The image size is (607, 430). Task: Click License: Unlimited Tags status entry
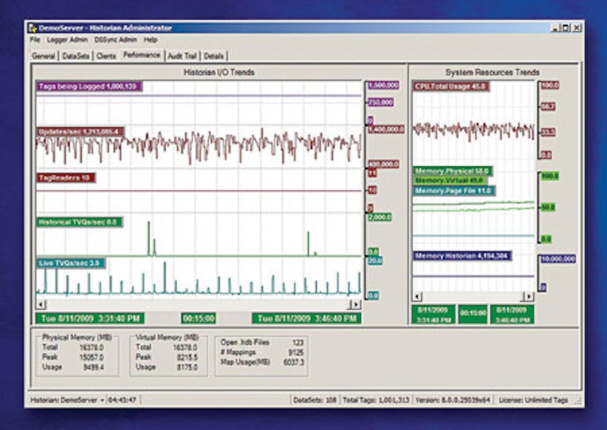pos(533,400)
